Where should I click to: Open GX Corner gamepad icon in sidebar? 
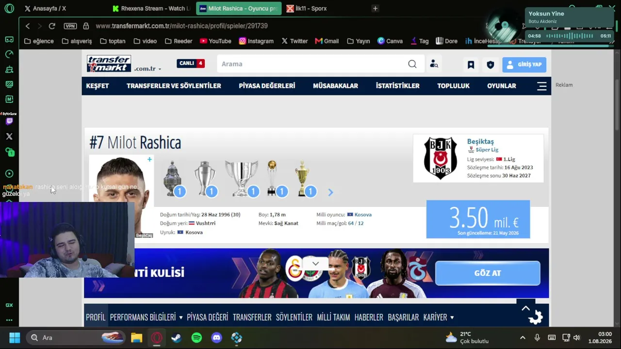[x=9, y=39]
